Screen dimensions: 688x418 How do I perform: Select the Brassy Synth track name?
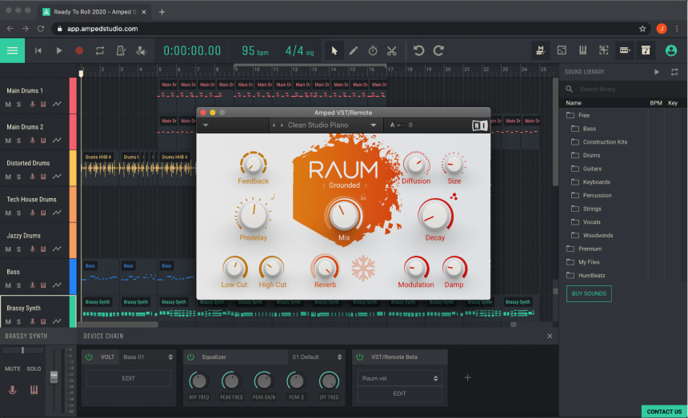(23, 308)
